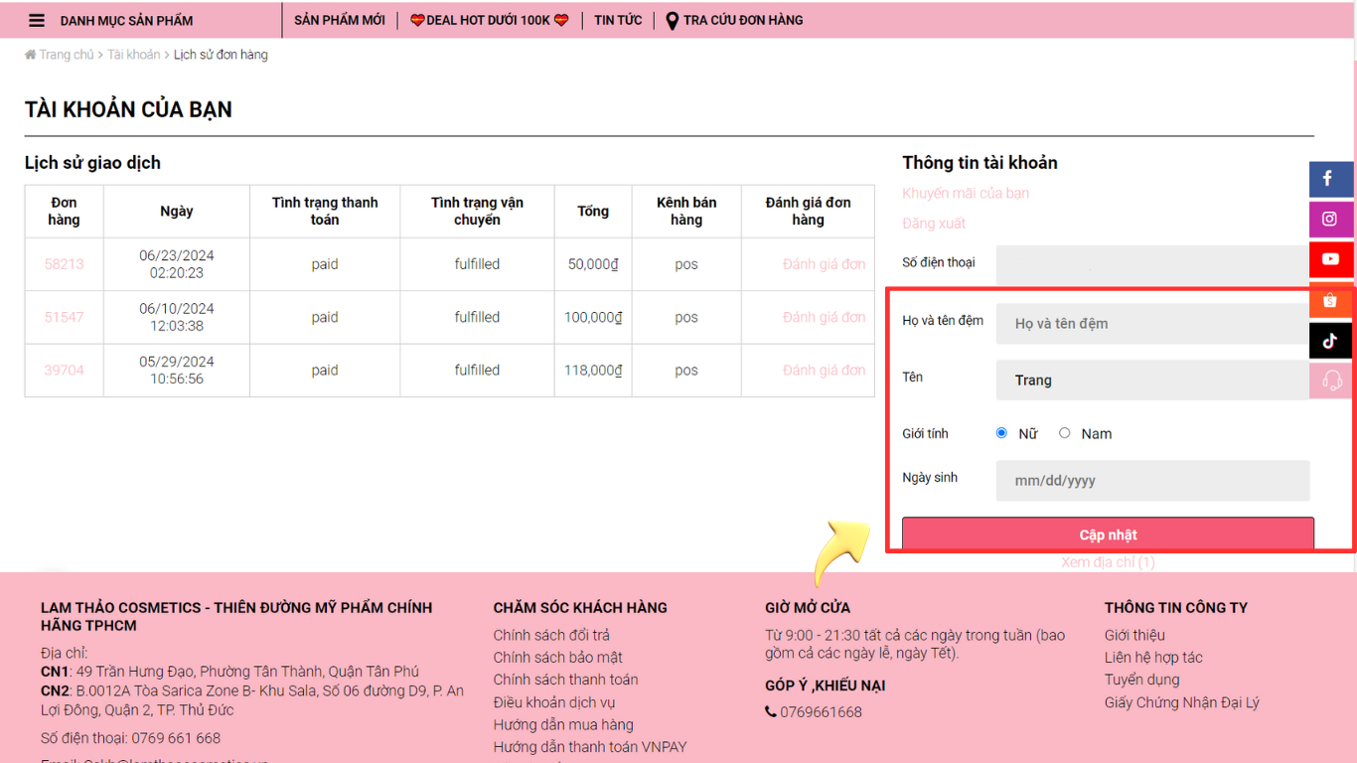The height and width of the screenshot is (763, 1357).
Task: Click the Shopee shop icon
Action: point(1330,300)
